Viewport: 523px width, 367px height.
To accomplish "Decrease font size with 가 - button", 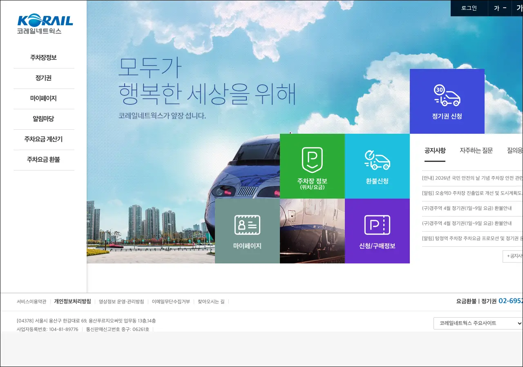I will (x=500, y=8).
